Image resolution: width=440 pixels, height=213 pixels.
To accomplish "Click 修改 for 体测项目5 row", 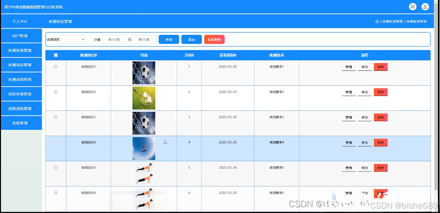I will [x=365, y=168].
